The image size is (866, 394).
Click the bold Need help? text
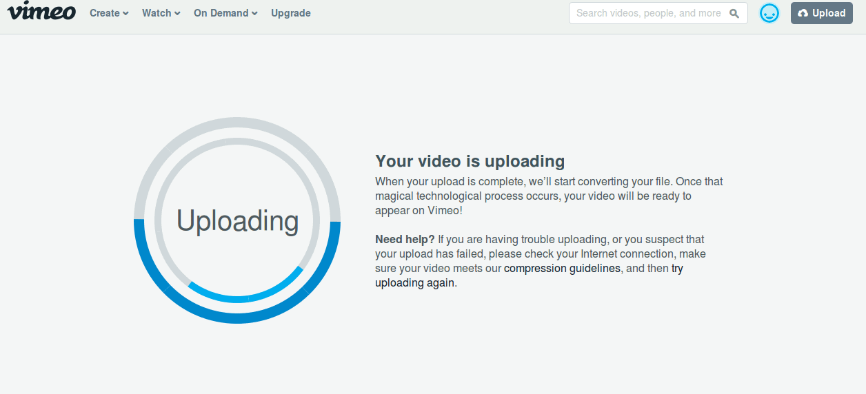pyautogui.click(x=405, y=240)
